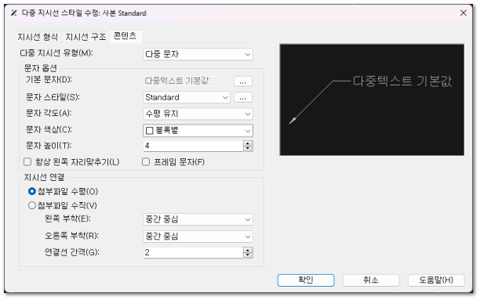
Task: Click the ellipsis button next to 기본 문자
Action: tap(243, 81)
